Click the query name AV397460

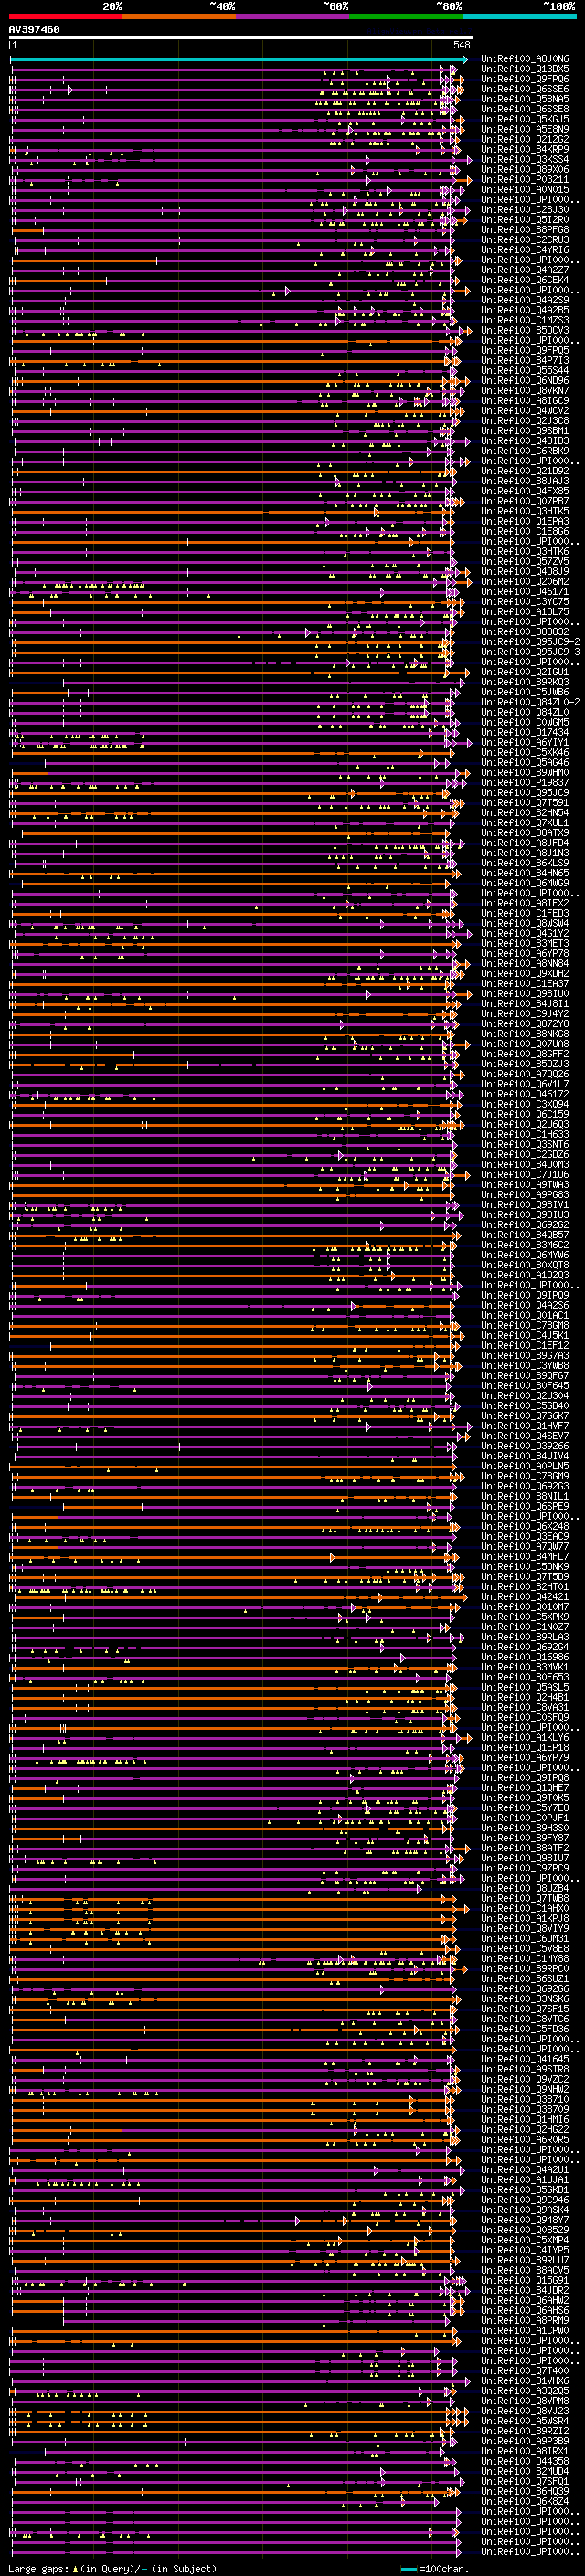[35, 30]
